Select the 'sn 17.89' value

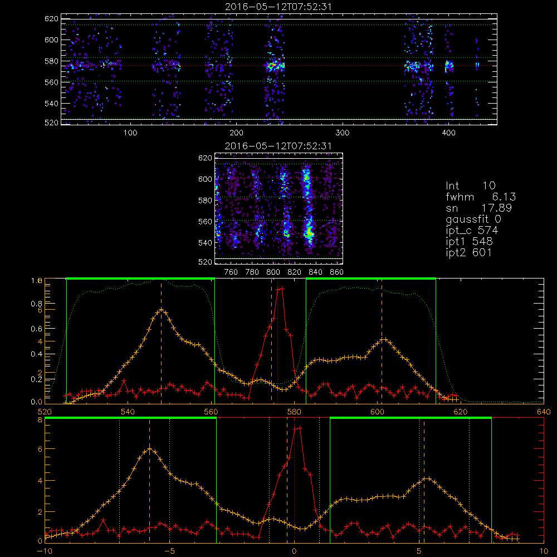point(478,208)
